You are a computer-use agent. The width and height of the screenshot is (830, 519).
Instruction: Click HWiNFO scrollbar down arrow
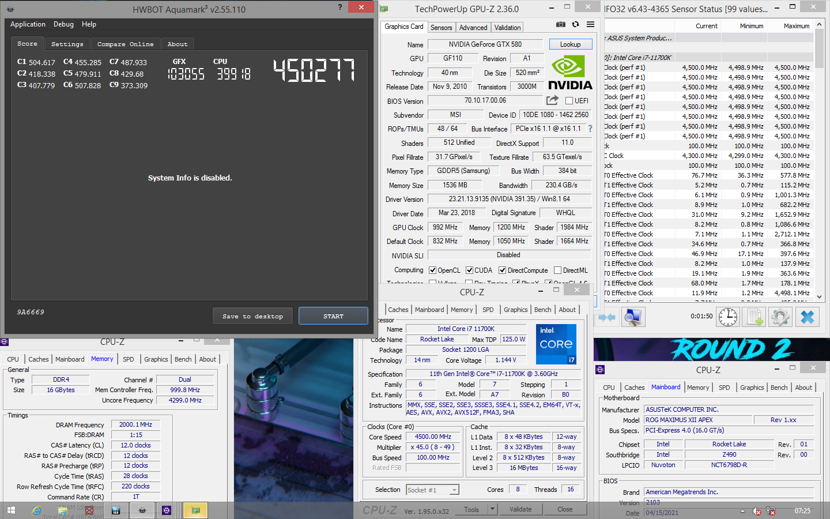click(x=820, y=296)
